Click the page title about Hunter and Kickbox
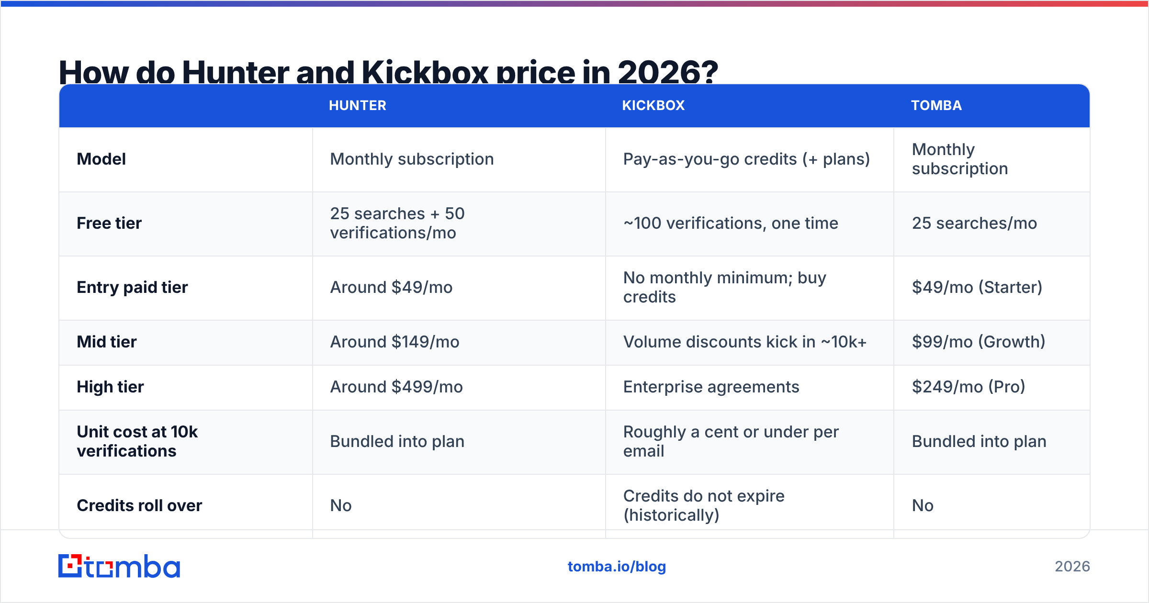This screenshot has width=1149, height=603. [388, 72]
